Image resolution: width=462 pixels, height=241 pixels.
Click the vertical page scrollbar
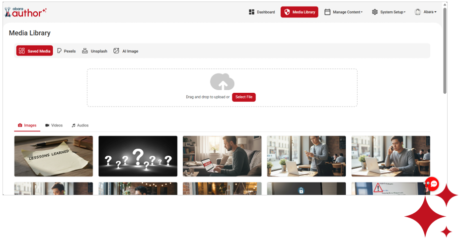(445, 50)
